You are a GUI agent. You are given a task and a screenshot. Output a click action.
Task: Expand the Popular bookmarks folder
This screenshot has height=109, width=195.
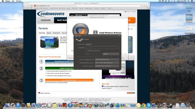(103, 8)
